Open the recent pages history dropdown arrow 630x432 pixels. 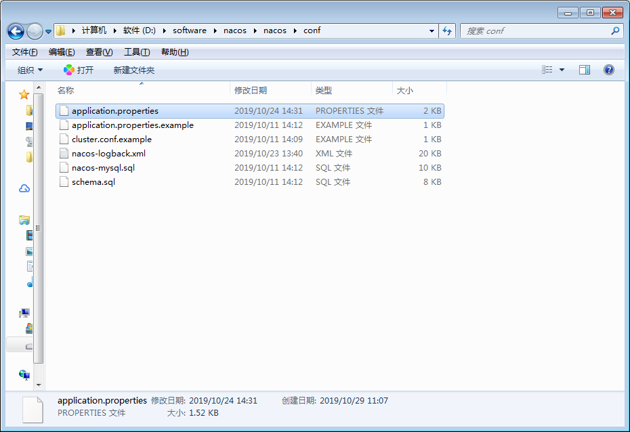pos(48,31)
